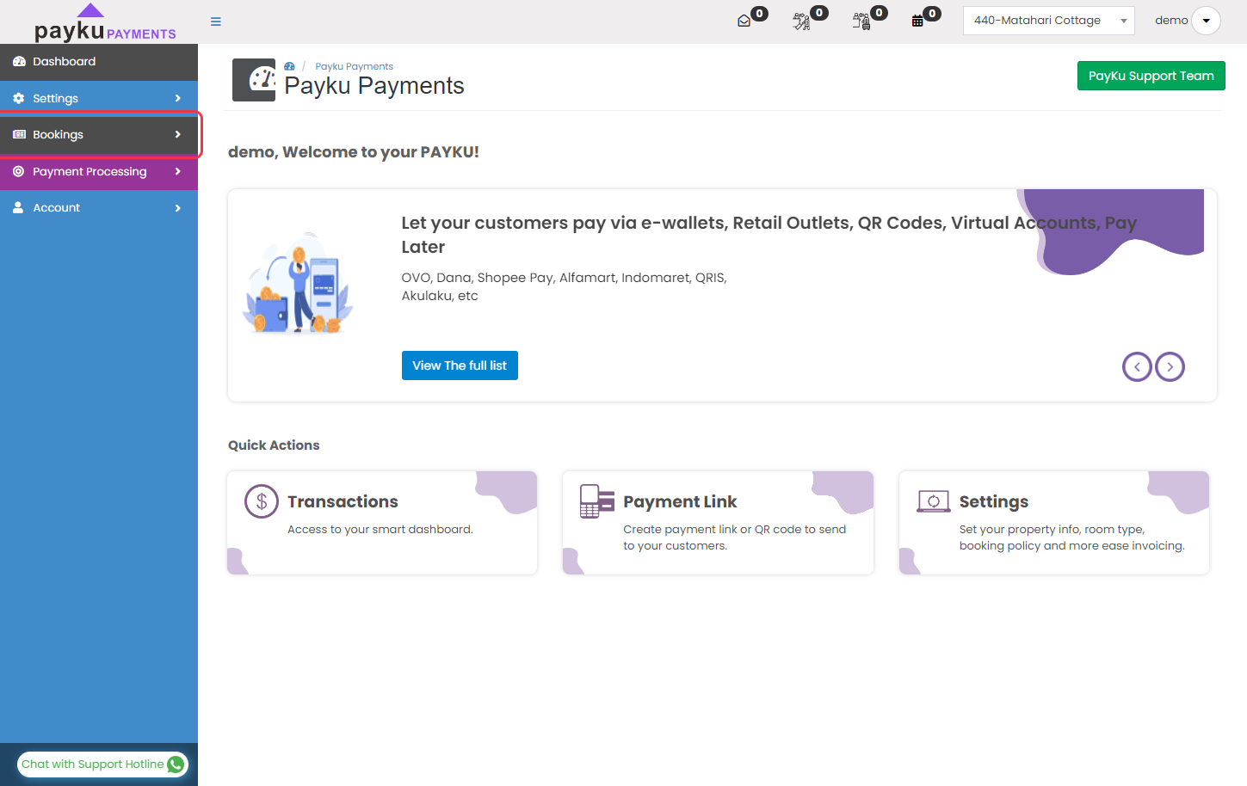Open the Payment Processing sidebar menu

pos(99,171)
